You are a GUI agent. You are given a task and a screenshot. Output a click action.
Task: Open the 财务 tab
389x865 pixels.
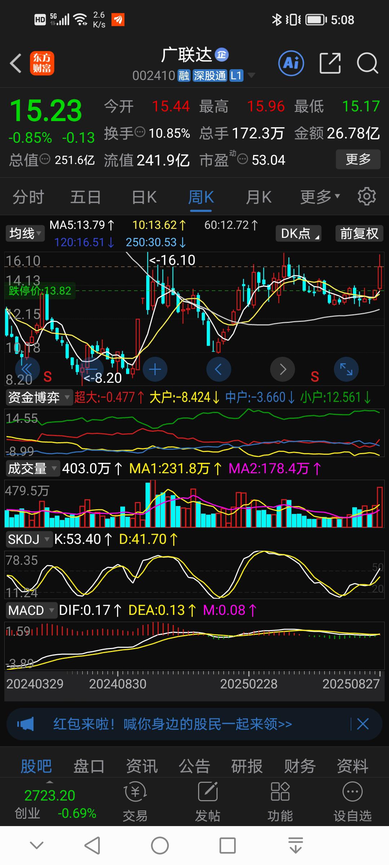(x=300, y=766)
